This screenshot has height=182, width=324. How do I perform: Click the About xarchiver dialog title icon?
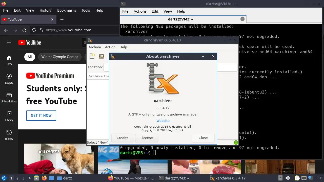tap(113, 56)
